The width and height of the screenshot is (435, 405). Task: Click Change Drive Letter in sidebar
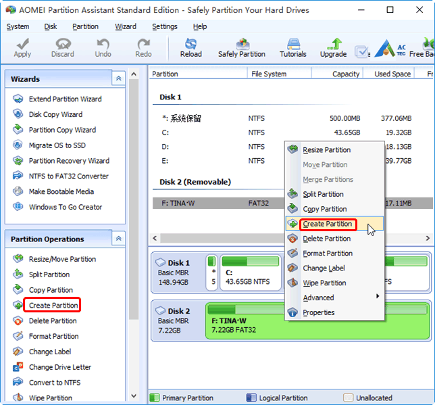[52, 367]
